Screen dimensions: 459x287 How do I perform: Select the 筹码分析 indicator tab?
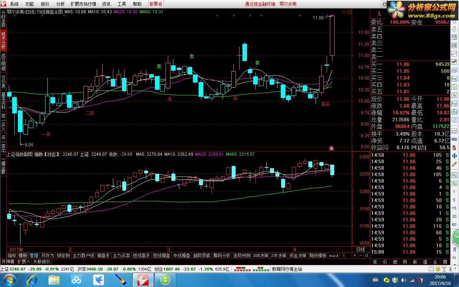tap(222, 255)
